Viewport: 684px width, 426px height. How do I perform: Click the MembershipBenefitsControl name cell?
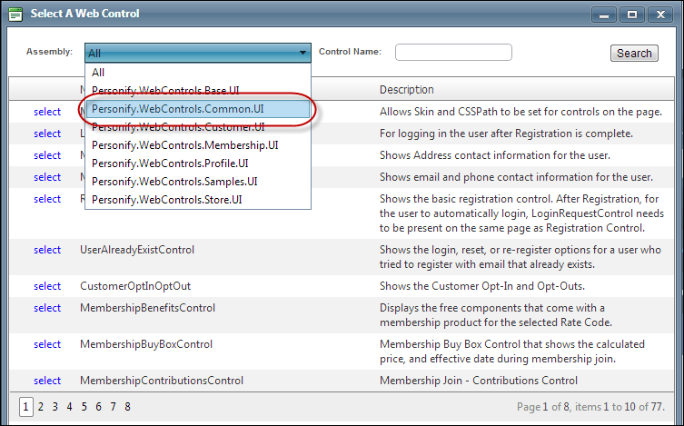point(147,308)
